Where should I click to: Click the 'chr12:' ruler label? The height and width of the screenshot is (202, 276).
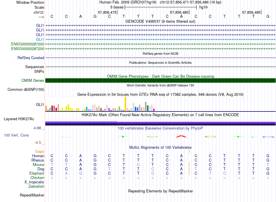(39, 12)
